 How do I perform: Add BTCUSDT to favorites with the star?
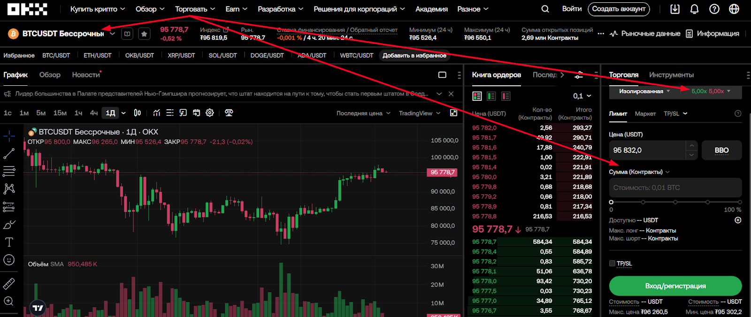click(x=144, y=34)
